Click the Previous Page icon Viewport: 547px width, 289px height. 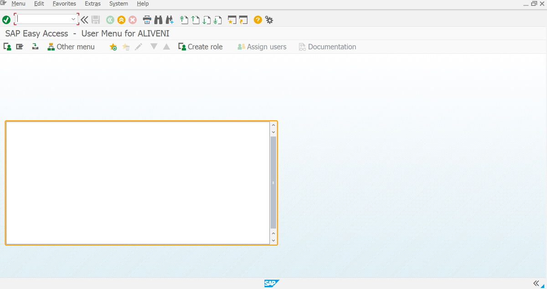point(196,20)
